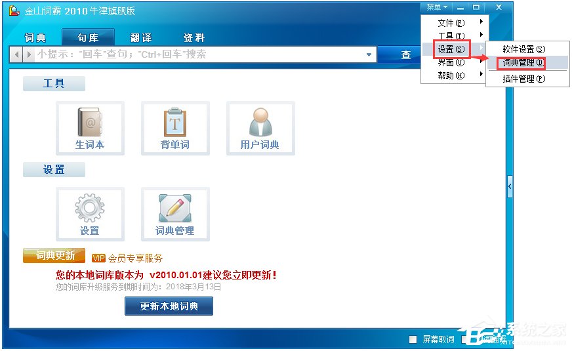
Task: Click the sentence search input field
Action: click(199, 54)
